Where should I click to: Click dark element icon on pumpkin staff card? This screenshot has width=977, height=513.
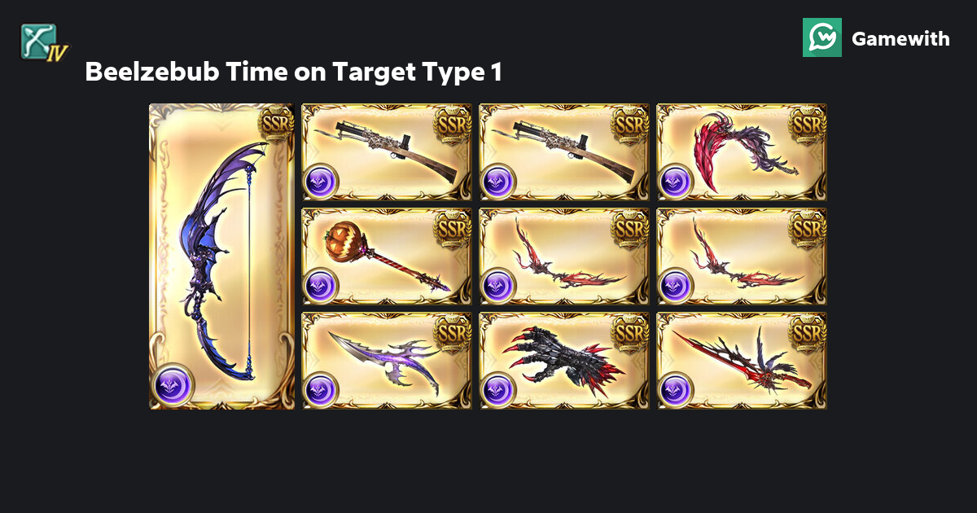click(x=319, y=286)
